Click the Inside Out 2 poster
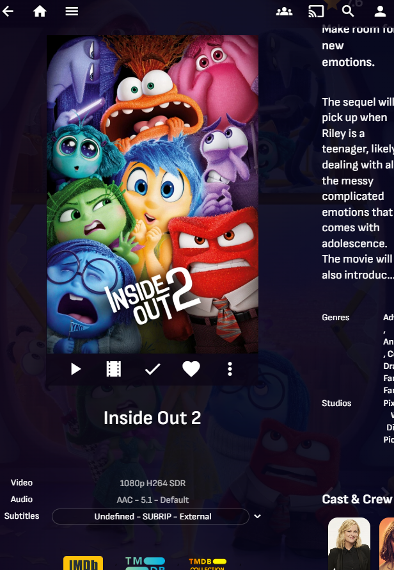Screen dimensions: 394x570 pyautogui.click(x=152, y=194)
